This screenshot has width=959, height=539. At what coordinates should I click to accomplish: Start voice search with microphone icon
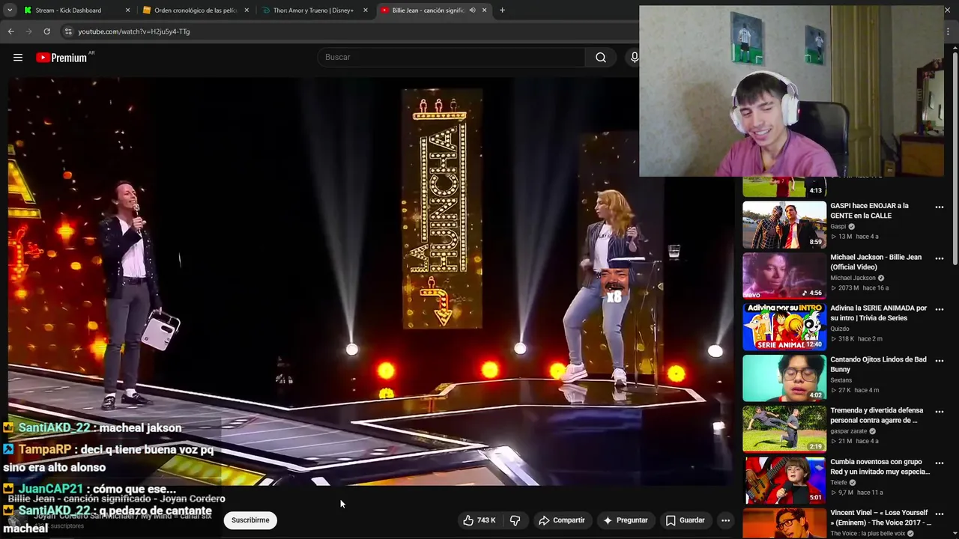point(634,58)
